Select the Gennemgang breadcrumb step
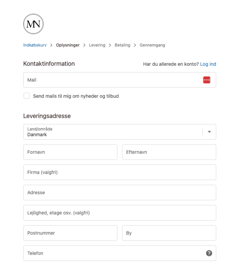This screenshot has width=228, height=265. point(152,45)
